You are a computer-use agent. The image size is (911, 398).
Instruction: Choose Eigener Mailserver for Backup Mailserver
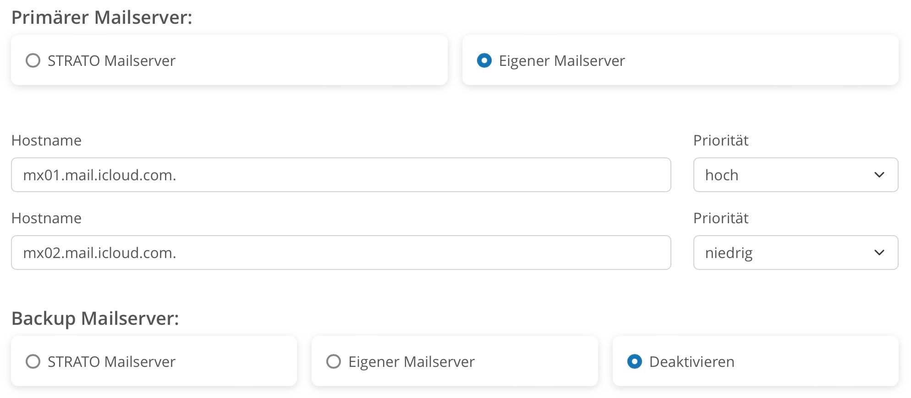coord(334,362)
